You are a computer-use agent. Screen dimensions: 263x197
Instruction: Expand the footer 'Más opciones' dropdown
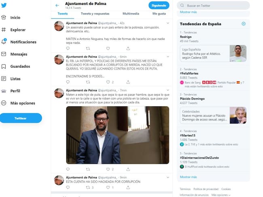(221, 195)
